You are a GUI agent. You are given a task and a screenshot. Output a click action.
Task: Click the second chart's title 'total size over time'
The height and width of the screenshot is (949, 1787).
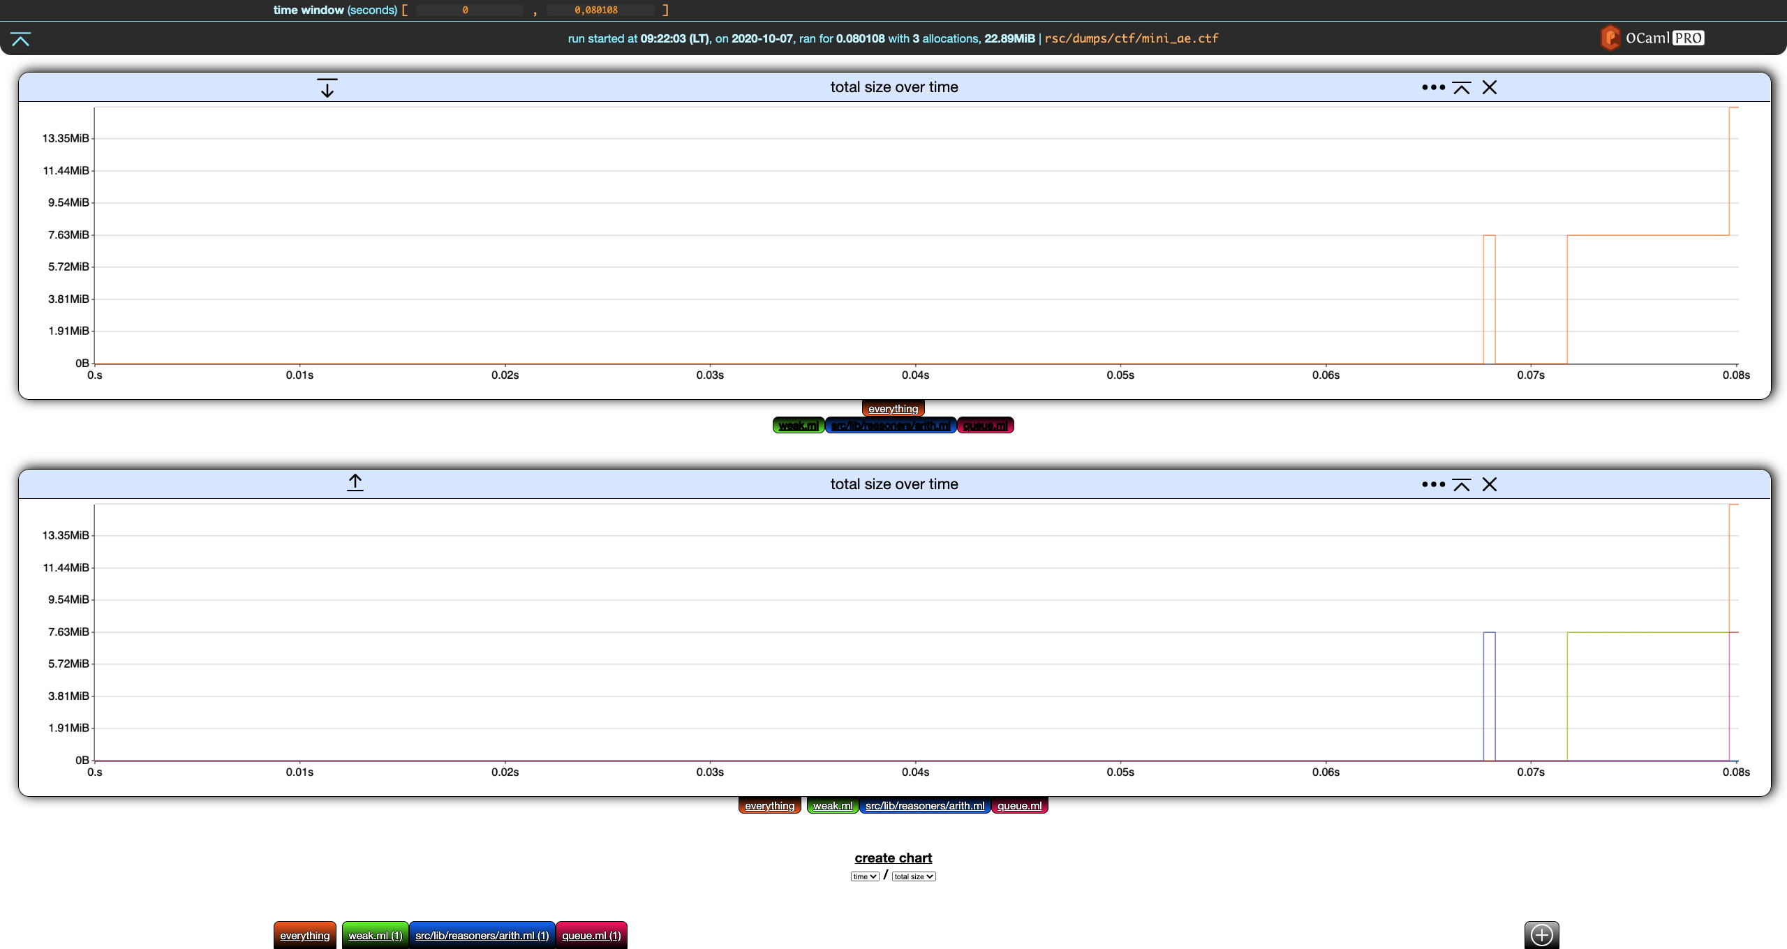pos(894,484)
